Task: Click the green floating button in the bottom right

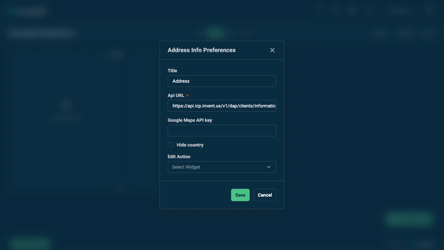Action: (x=409, y=219)
